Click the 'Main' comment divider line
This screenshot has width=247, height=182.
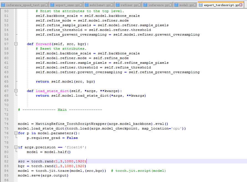click(x=60, y=110)
